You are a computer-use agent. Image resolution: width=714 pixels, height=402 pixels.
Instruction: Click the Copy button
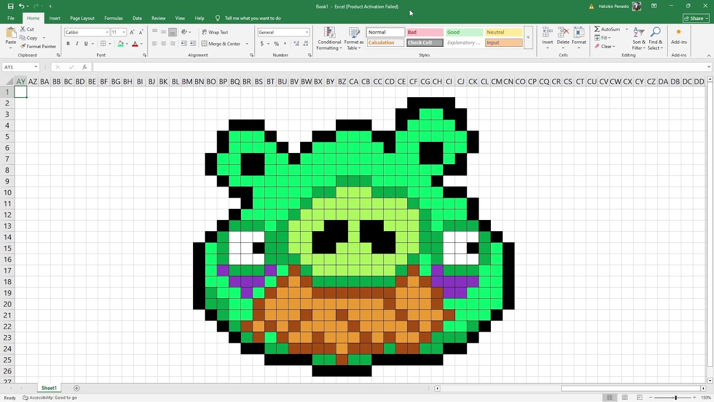pyautogui.click(x=28, y=38)
